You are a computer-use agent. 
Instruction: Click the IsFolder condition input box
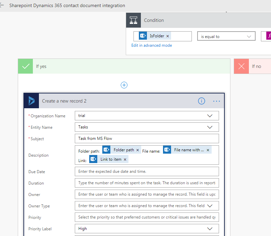(x=162, y=36)
